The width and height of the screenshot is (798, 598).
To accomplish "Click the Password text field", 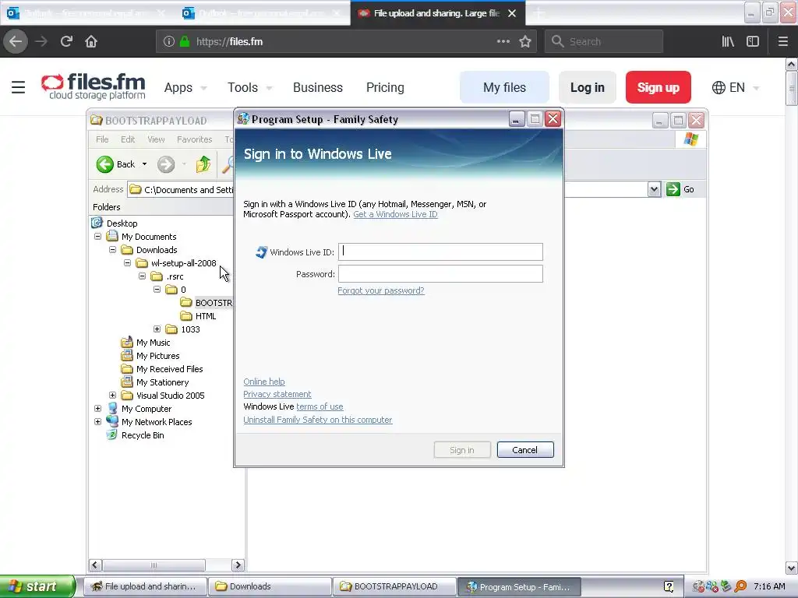I will click(x=440, y=273).
